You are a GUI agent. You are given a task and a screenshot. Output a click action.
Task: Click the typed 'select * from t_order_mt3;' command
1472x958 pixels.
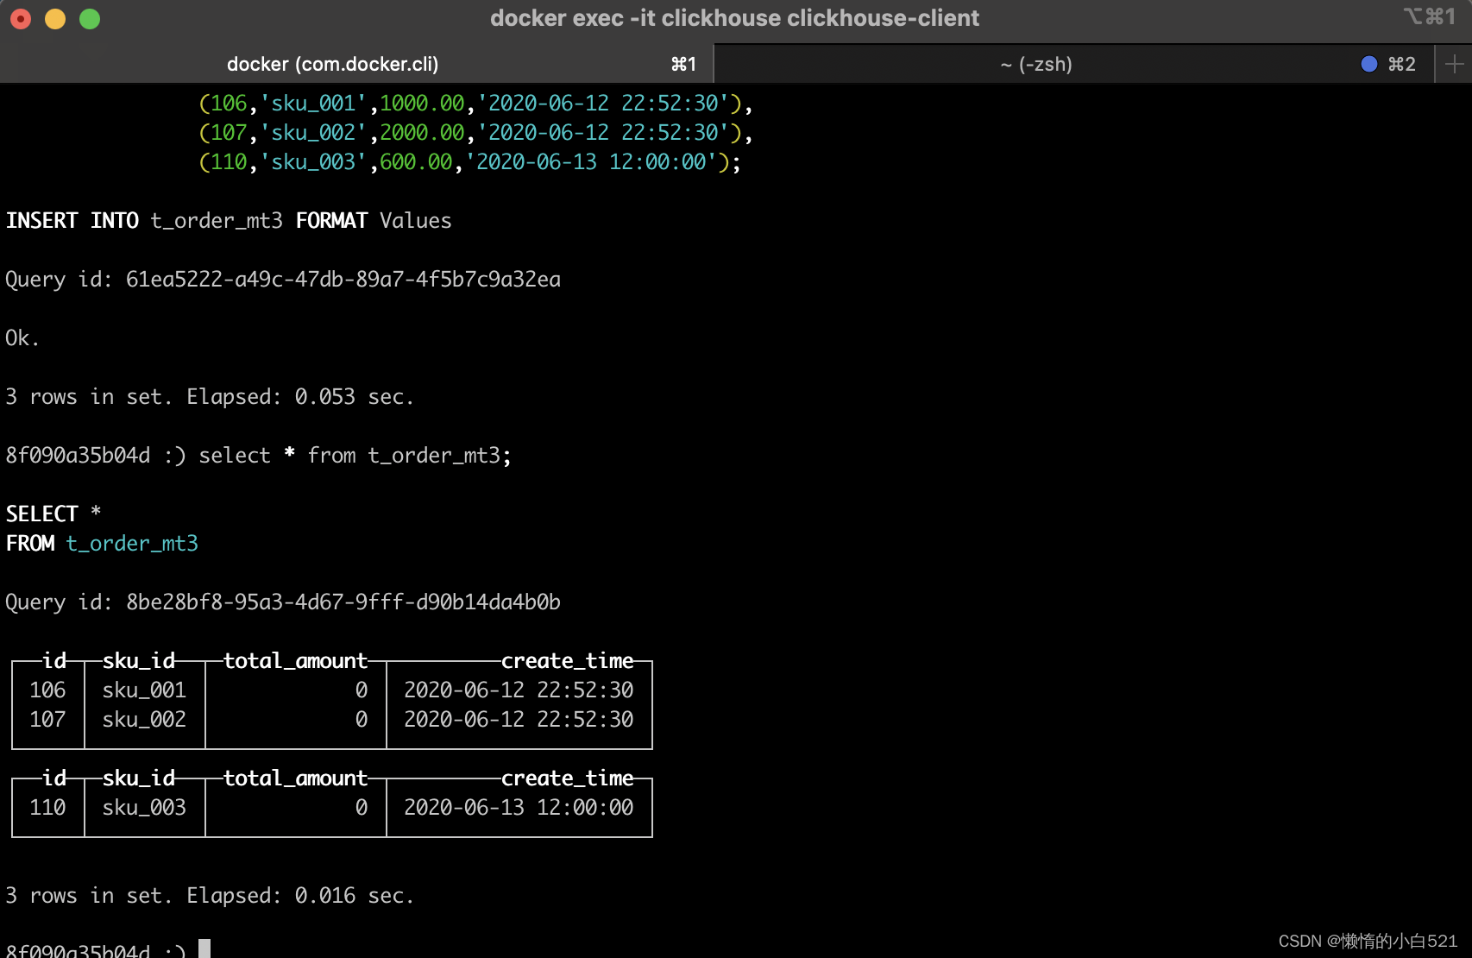pos(355,456)
